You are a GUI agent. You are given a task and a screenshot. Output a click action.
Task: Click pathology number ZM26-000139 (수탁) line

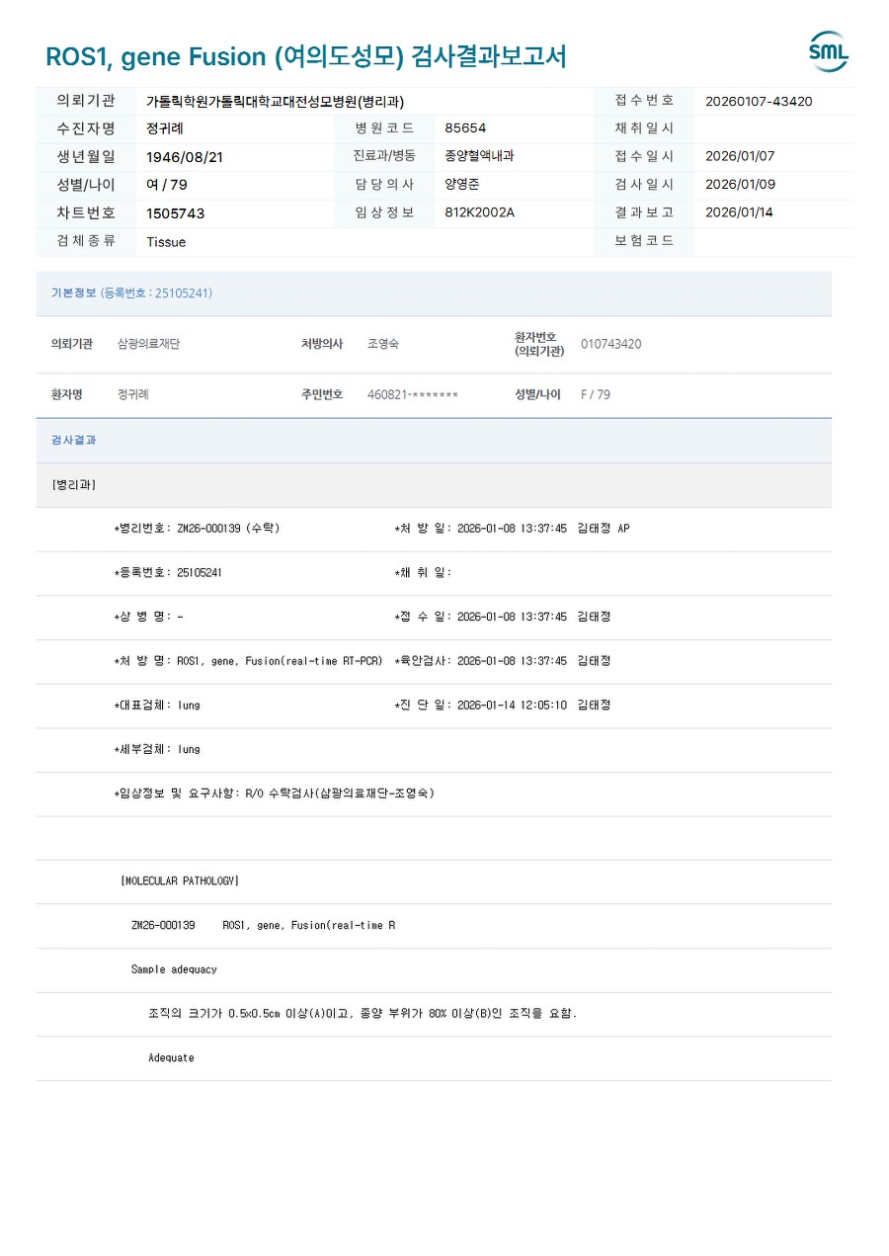click(x=197, y=529)
